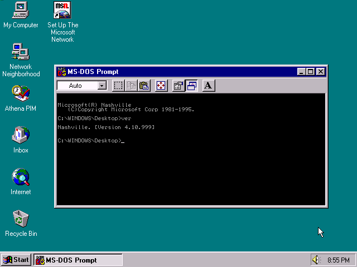Click the 'C:\WINDOWS\Desktop>ver' command line
The width and height of the screenshot is (357, 267).
tap(94, 118)
